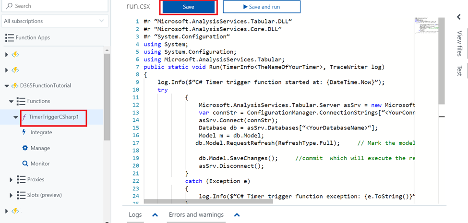
Task: Click the D365FunctionTutorial function app icon
Action: pyautogui.click(x=15, y=85)
